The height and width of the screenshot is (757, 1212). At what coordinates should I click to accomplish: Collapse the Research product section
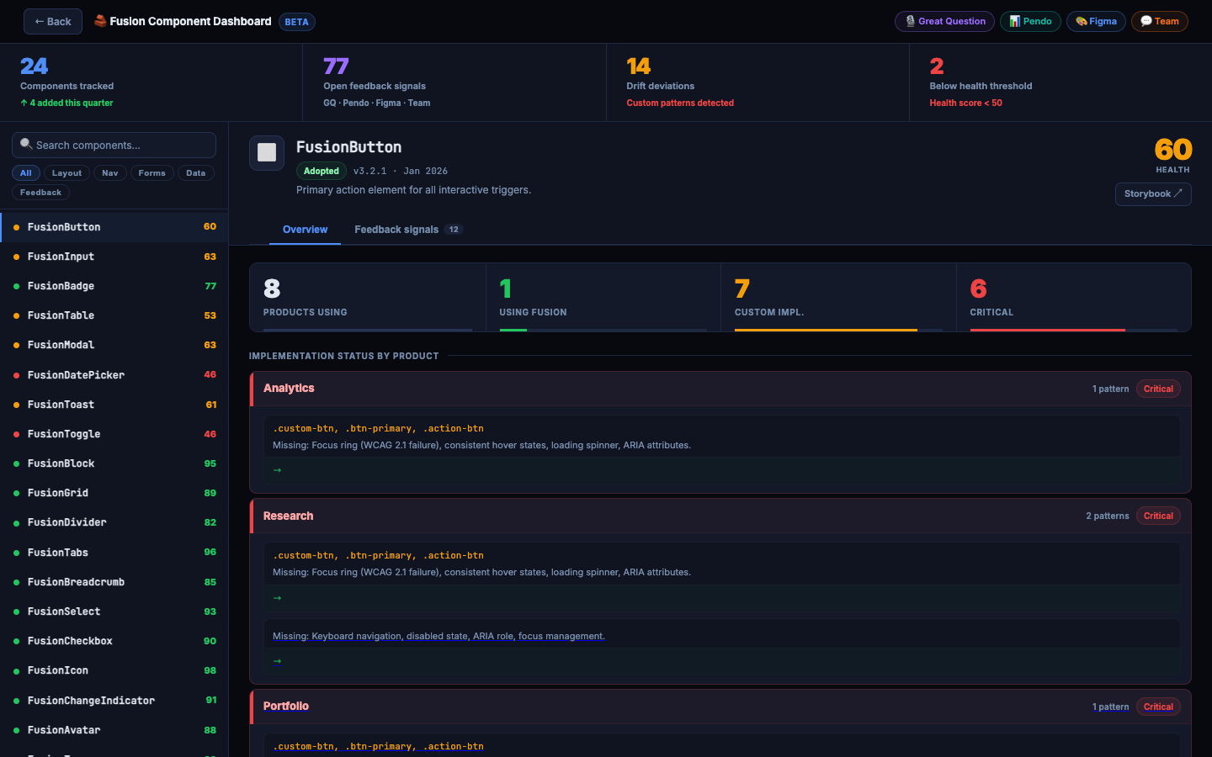point(721,516)
